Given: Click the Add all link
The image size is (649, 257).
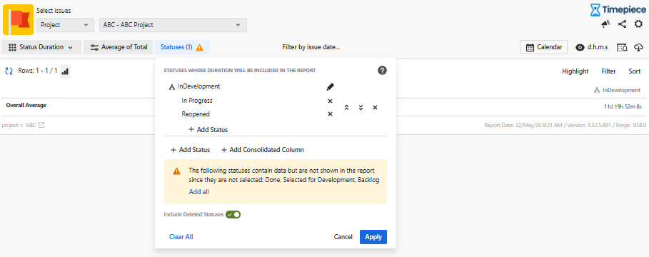Looking at the screenshot, I should 198,192.
